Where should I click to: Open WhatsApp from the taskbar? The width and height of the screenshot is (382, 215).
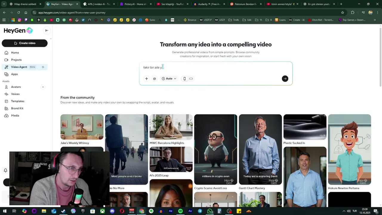tap(210, 211)
